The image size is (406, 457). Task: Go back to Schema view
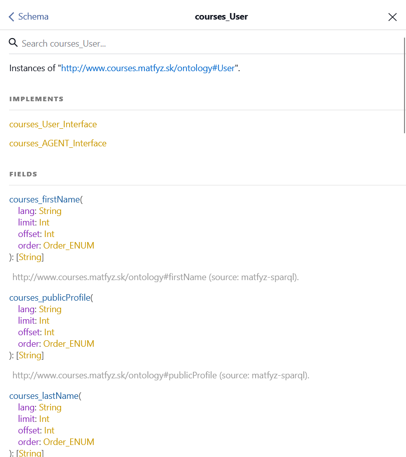(x=29, y=17)
